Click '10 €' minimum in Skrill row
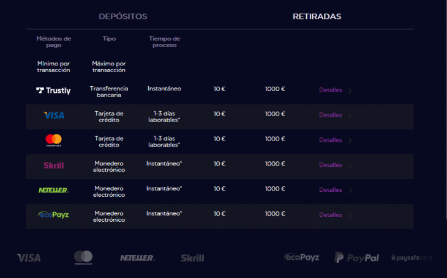 [x=219, y=164]
